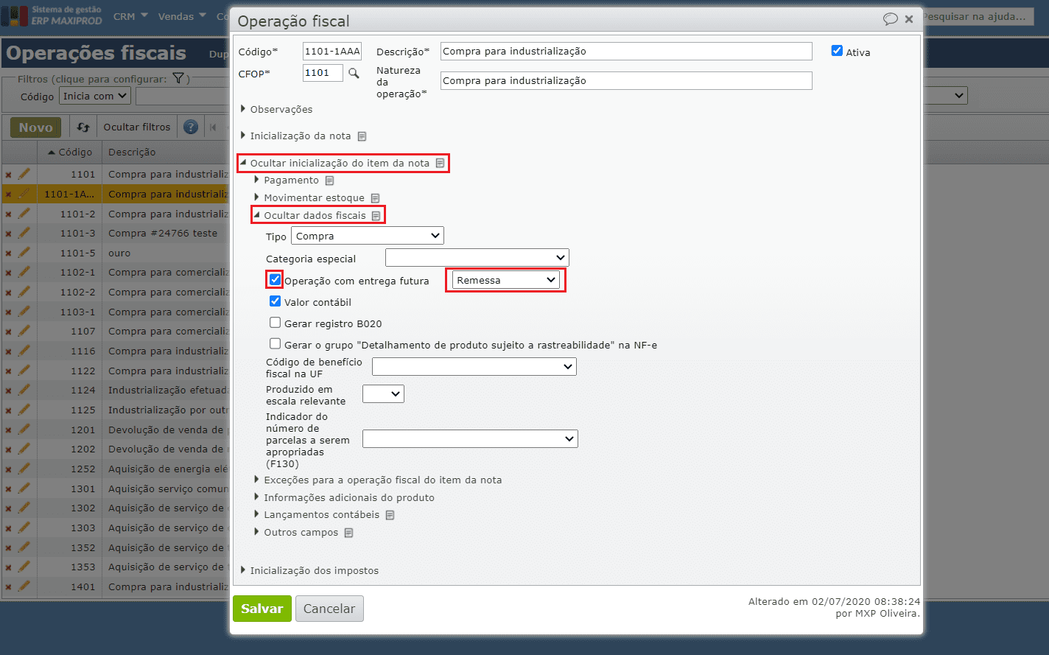Open the Vendas menu
The width and height of the screenshot is (1049, 655).
point(182,16)
